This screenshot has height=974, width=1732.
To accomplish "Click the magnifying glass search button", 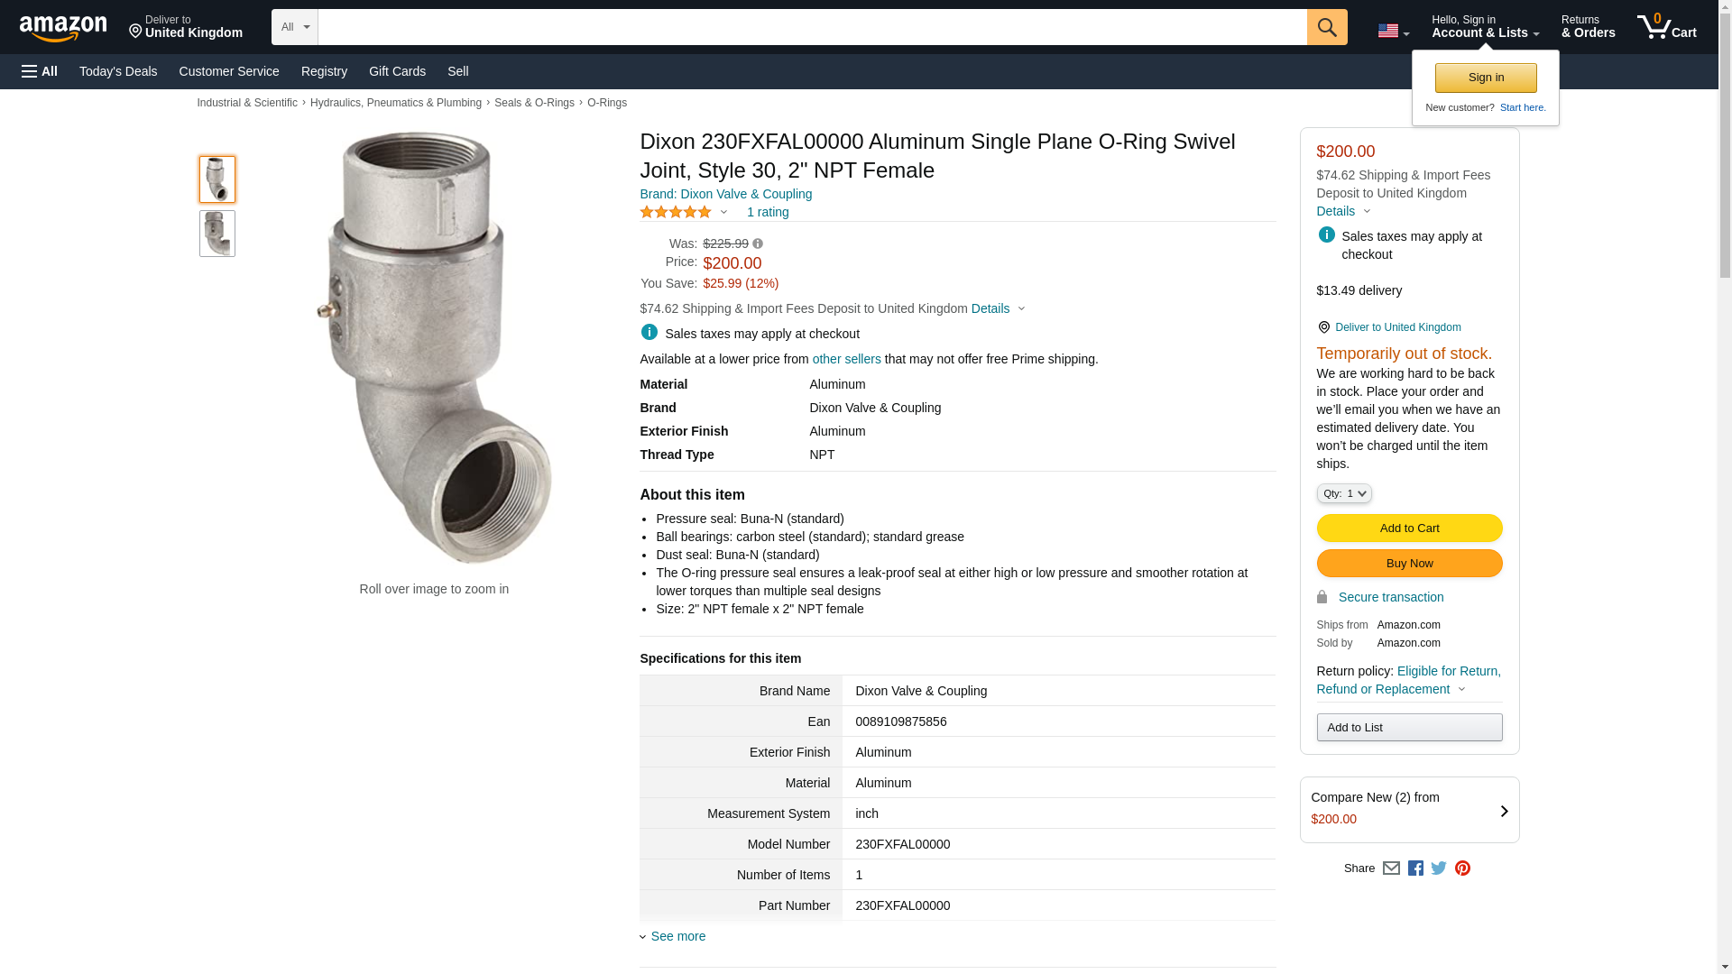I will click(1326, 27).
